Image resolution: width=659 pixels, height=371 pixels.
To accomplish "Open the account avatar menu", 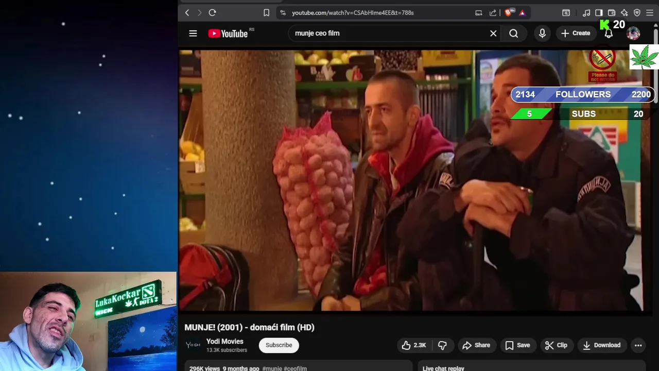I will pos(633,33).
